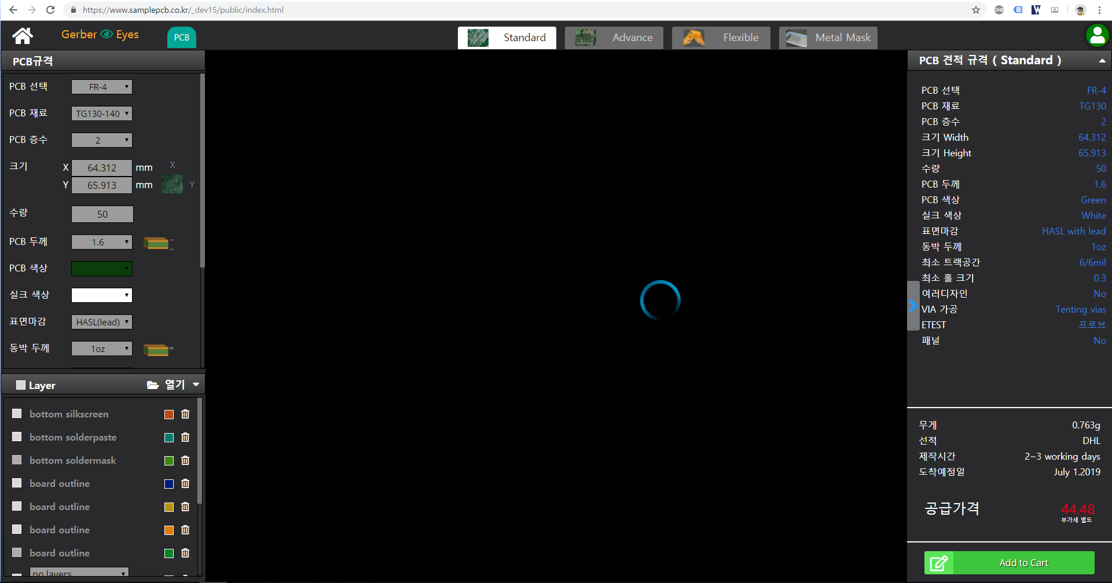This screenshot has height=583, width=1112.
Task: Select the Standard tab
Action: click(507, 38)
